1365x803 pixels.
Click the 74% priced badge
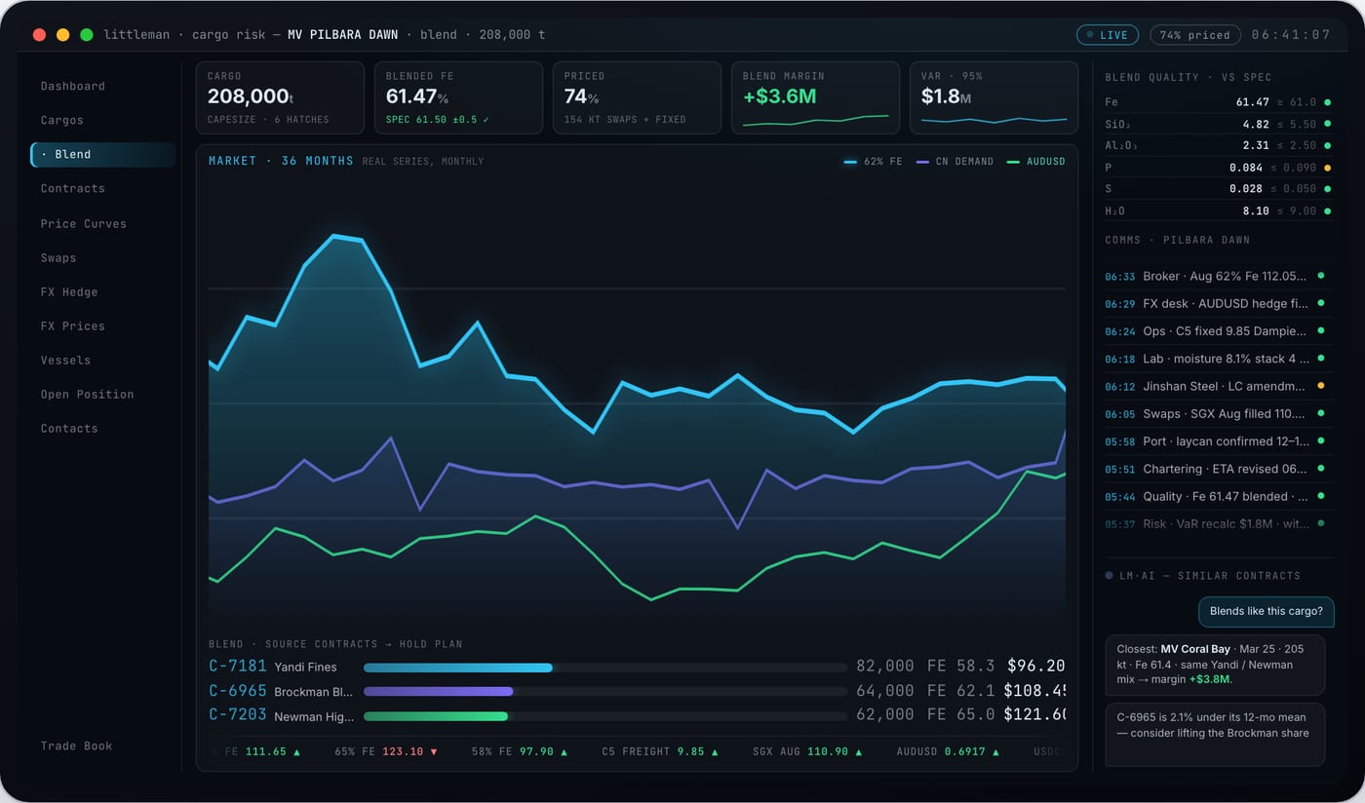[1195, 35]
